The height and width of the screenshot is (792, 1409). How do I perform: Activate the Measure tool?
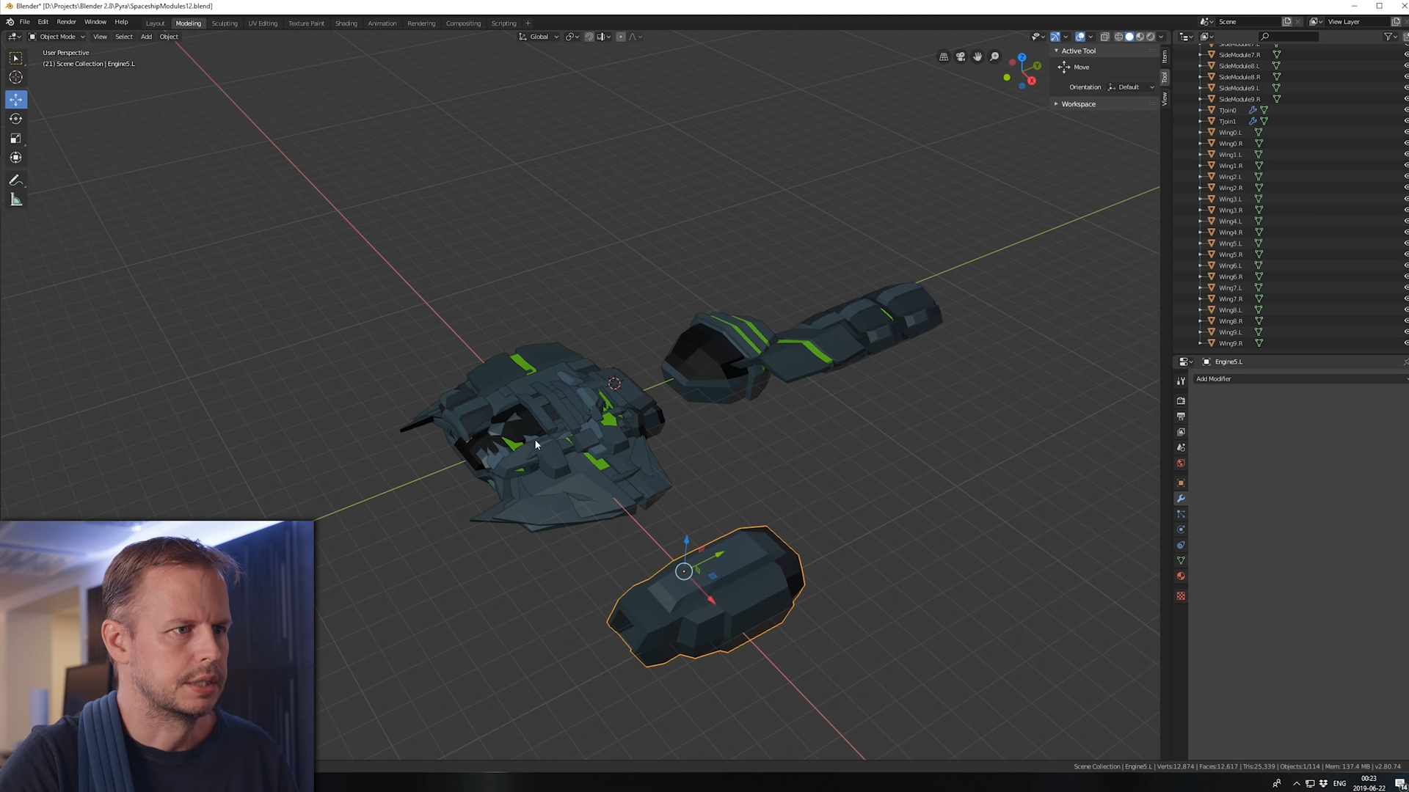pos(15,199)
